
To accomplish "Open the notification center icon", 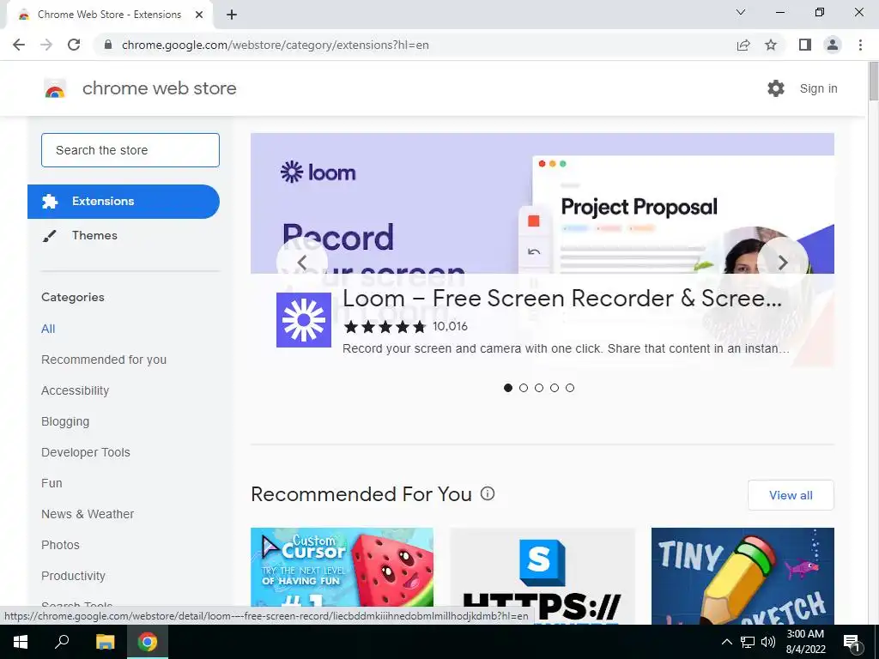I will point(852,642).
